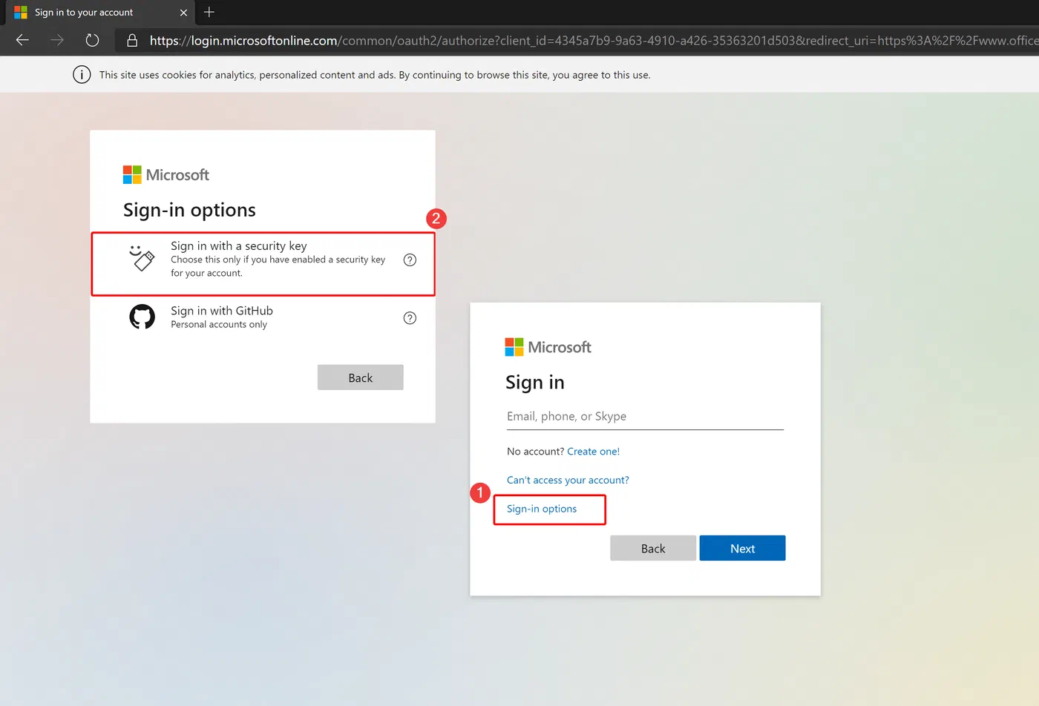The height and width of the screenshot is (706, 1039).
Task: Click Back in the Sign-in options panel
Action: pyautogui.click(x=361, y=377)
